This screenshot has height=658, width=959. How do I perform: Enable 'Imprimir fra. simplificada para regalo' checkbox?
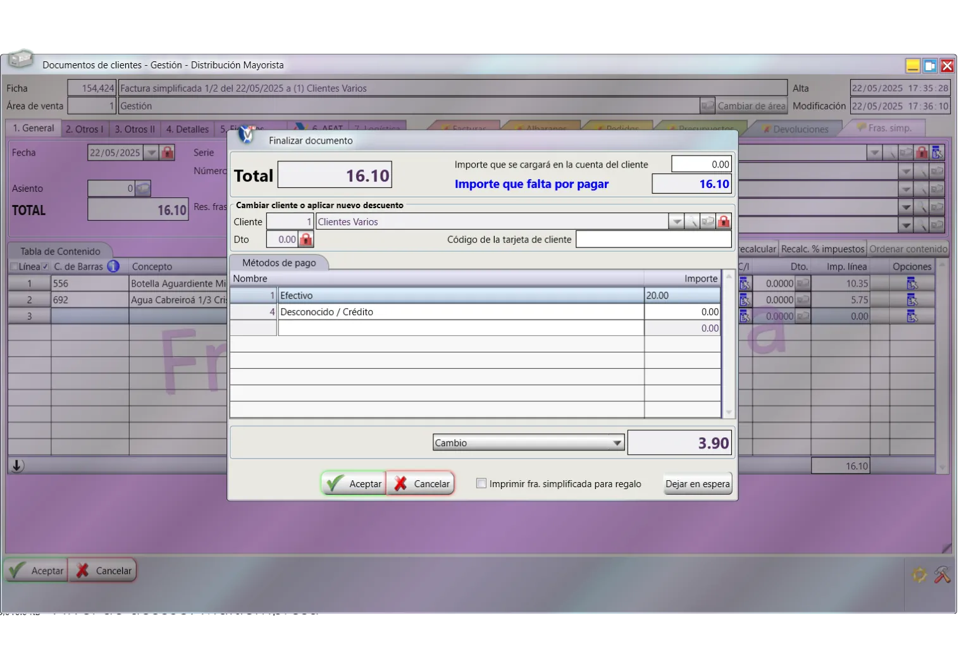click(x=481, y=483)
